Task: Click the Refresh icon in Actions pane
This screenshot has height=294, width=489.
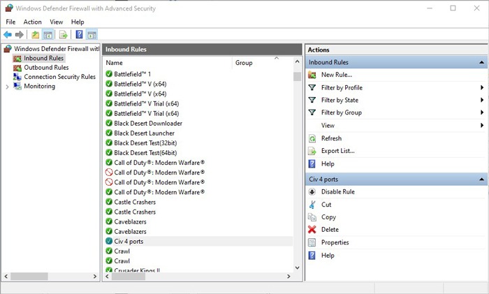Action: point(312,138)
